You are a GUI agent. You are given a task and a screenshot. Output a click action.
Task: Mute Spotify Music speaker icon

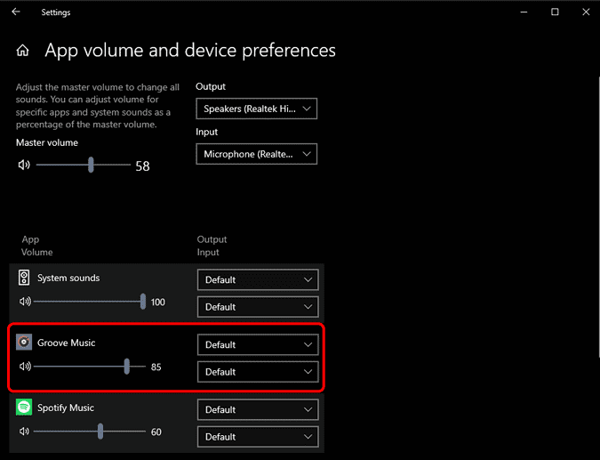coord(24,432)
